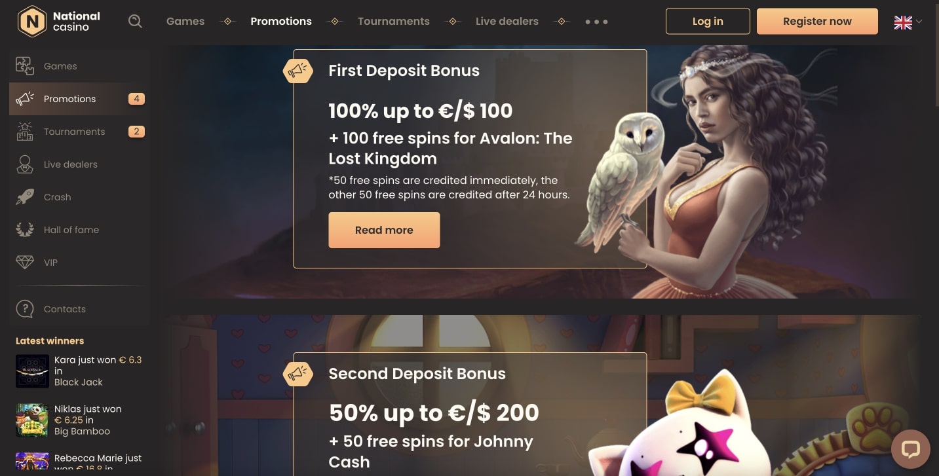This screenshot has width=939, height=476.
Task: Click Read more on First Deposit Bonus
Action: click(x=384, y=230)
